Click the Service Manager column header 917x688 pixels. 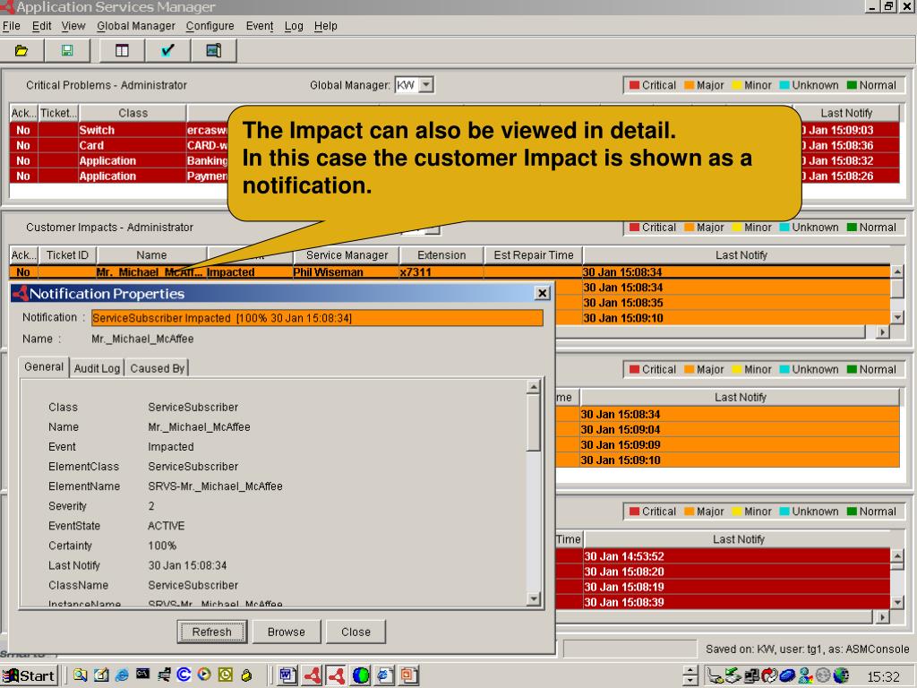click(x=347, y=255)
